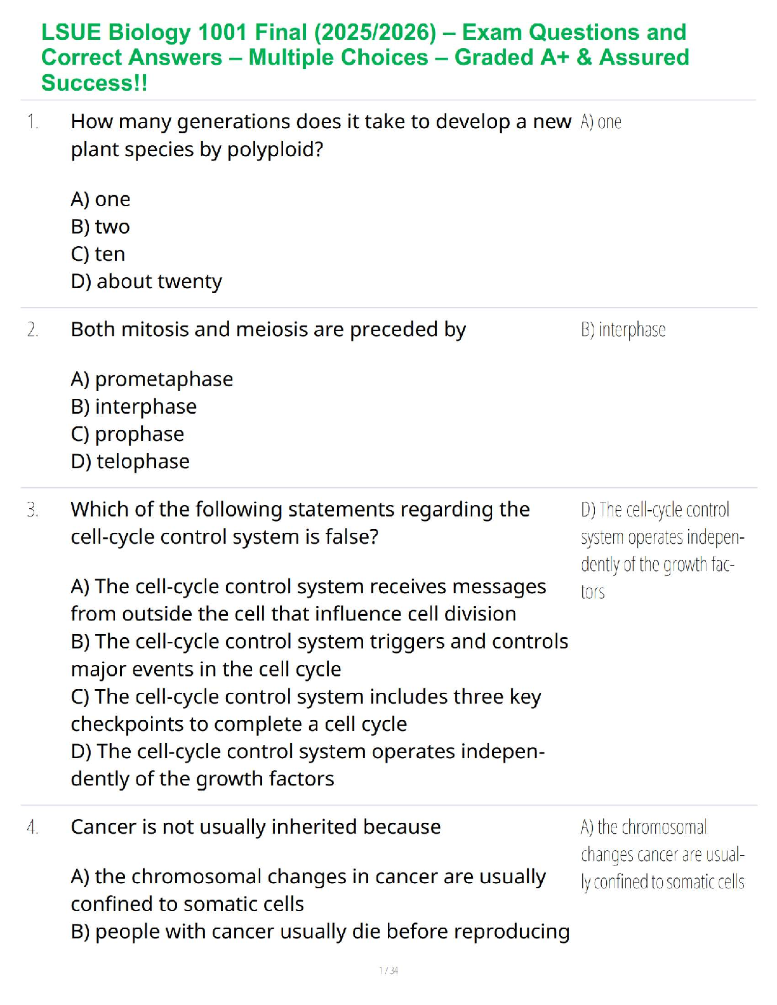Click question "Cancer is not usually inherited because"
The image size is (777, 1005).
pos(255,827)
